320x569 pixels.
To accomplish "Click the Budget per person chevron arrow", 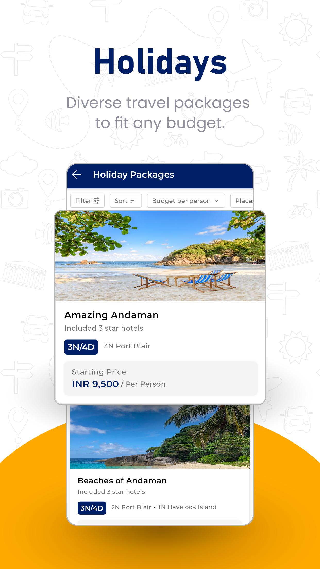I will (217, 201).
